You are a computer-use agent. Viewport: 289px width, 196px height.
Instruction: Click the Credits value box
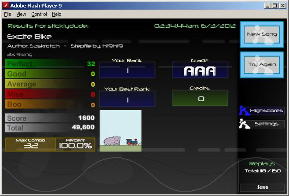pos(200,98)
